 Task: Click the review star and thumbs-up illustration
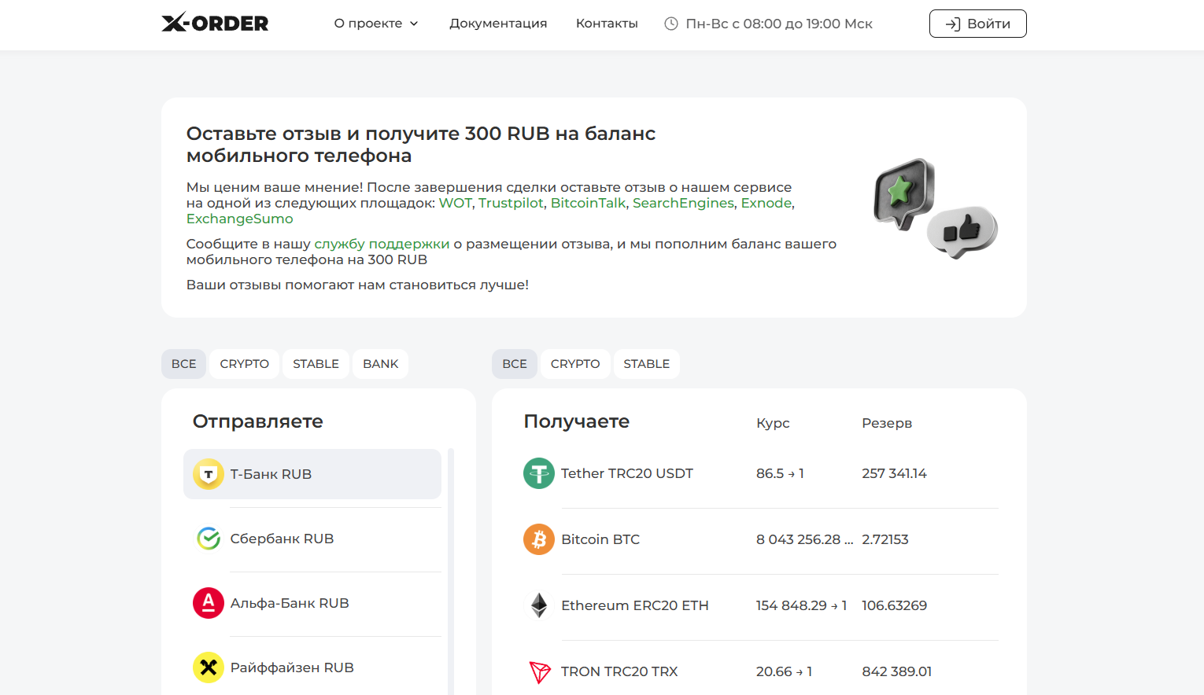click(935, 208)
